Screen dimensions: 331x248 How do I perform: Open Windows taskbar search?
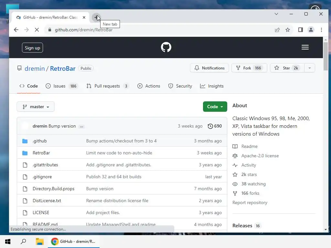(x=23, y=242)
